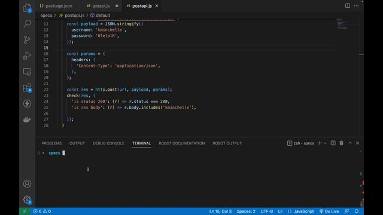Click unsaved dot on getapi.js tab

(117, 6)
